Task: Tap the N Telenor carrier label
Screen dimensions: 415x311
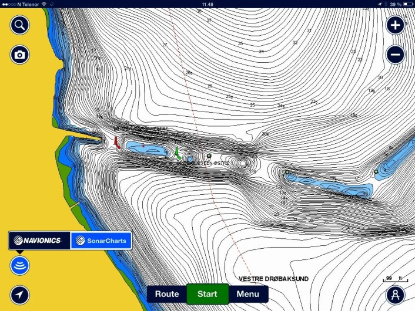Action: click(28, 4)
